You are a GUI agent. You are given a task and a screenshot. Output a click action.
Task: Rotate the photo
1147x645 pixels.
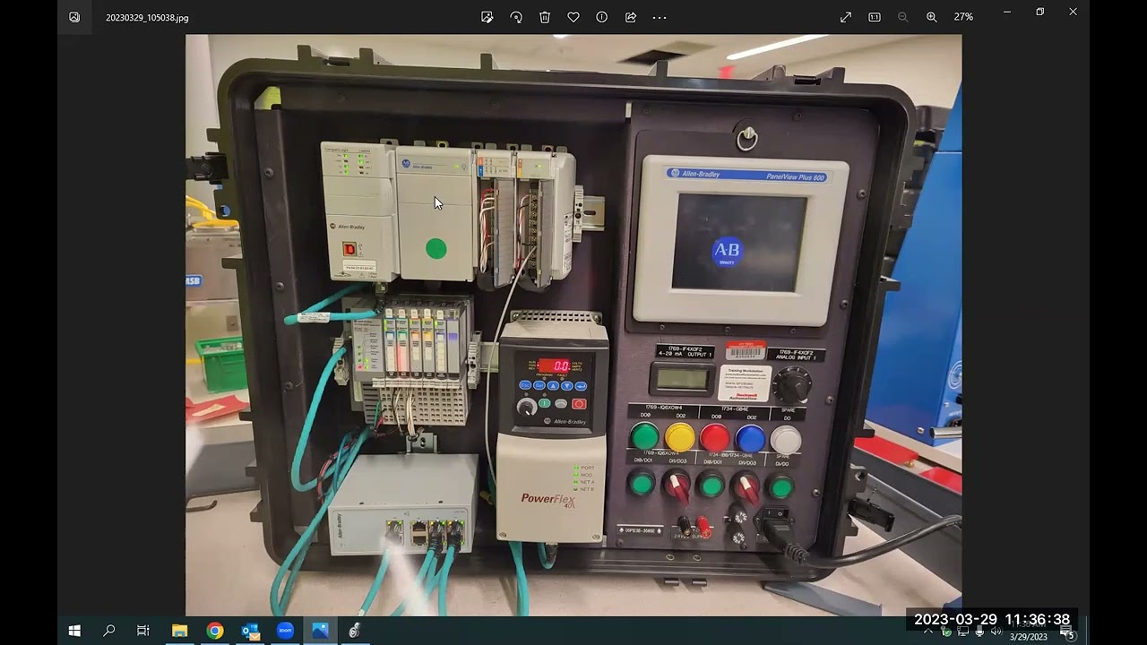click(x=516, y=17)
